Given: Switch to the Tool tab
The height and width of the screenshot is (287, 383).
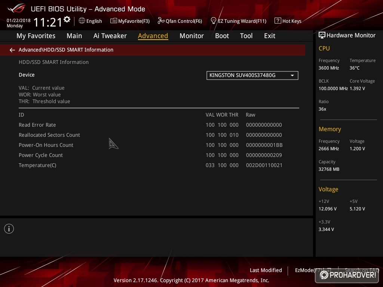Looking at the screenshot, I should pos(246,36).
